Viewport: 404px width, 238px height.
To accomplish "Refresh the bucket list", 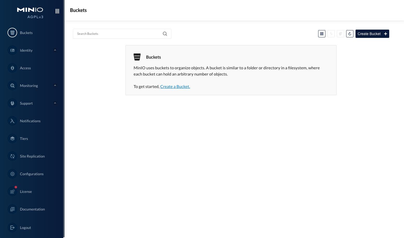I will 350,33.
